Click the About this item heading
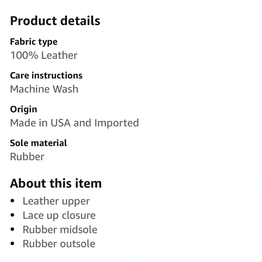 pyautogui.click(x=56, y=183)
